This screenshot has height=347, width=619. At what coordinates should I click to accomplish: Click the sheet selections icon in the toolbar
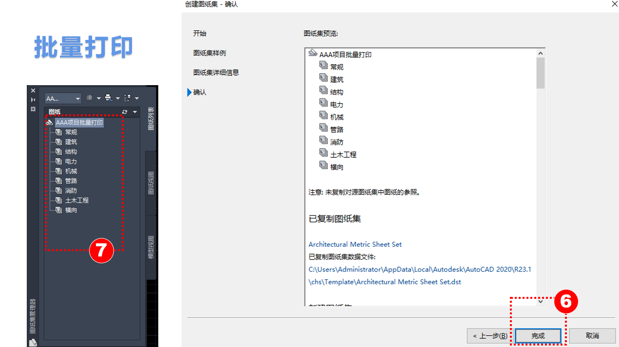(x=128, y=98)
